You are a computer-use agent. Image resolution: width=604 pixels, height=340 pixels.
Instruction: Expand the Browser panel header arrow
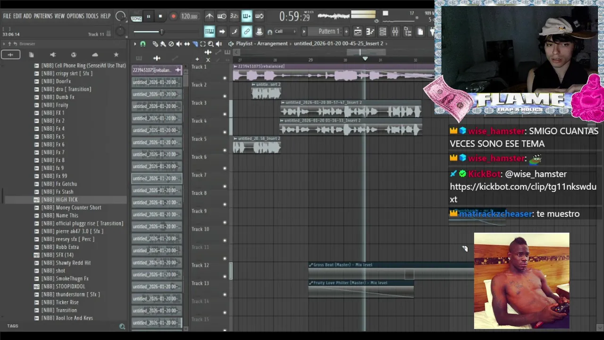[4, 44]
